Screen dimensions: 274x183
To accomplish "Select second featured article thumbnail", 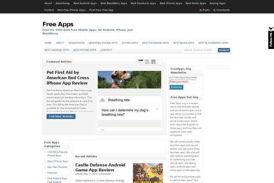I will pos(147,62).
